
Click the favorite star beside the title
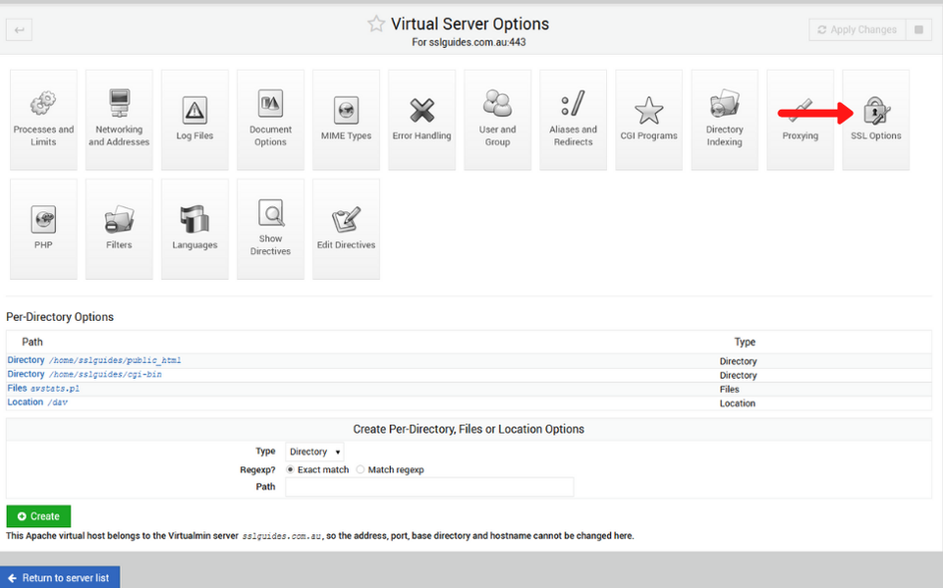[376, 24]
